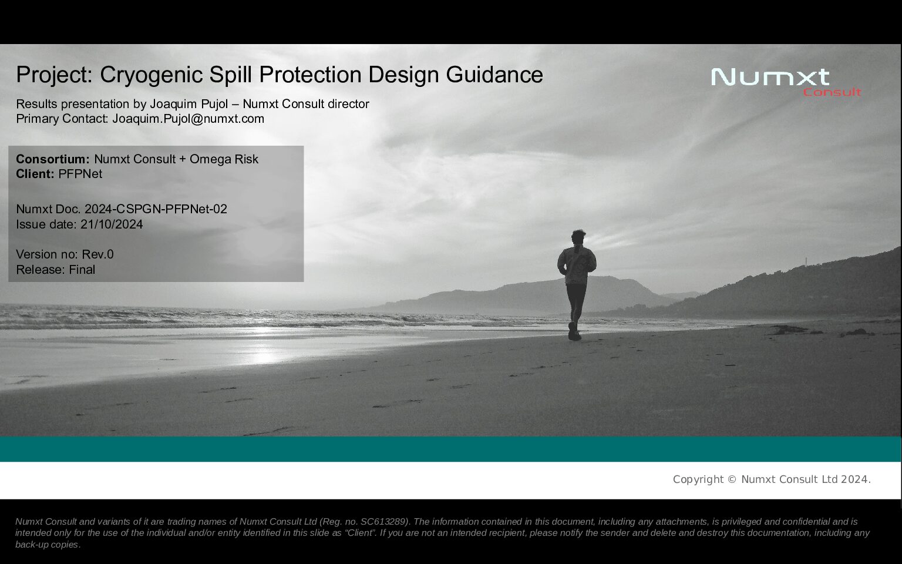The width and height of the screenshot is (902, 564).
Task: Select the Copyright Numxt Consult Ltd 2024 text
Action: [x=771, y=479]
